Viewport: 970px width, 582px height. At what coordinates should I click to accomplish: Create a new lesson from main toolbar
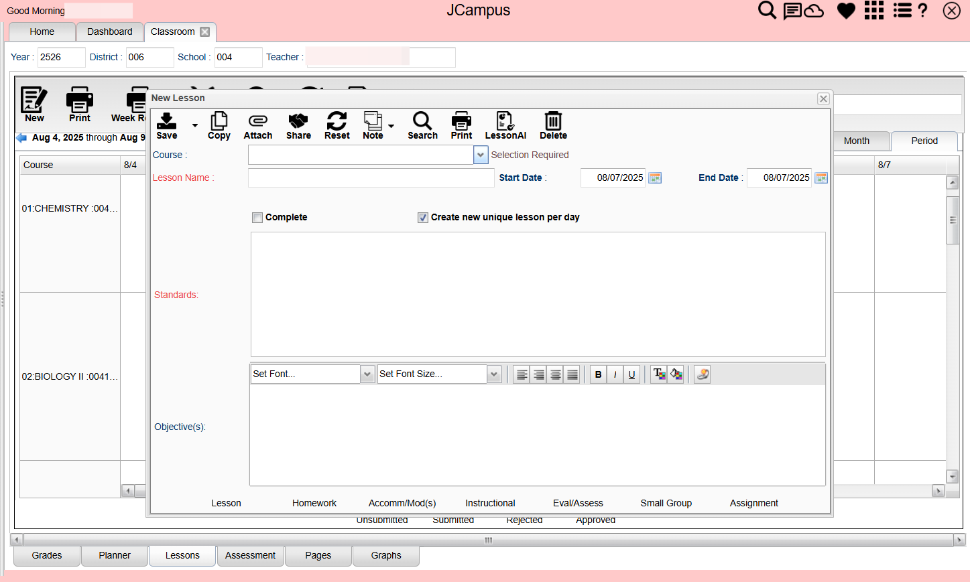coord(34,104)
